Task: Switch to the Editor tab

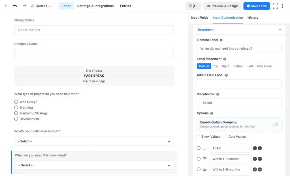Action: click(x=66, y=6)
